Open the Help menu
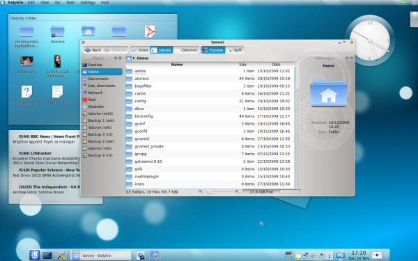The width and height of the screenshot is (418, 261). [x=104, y=2]
